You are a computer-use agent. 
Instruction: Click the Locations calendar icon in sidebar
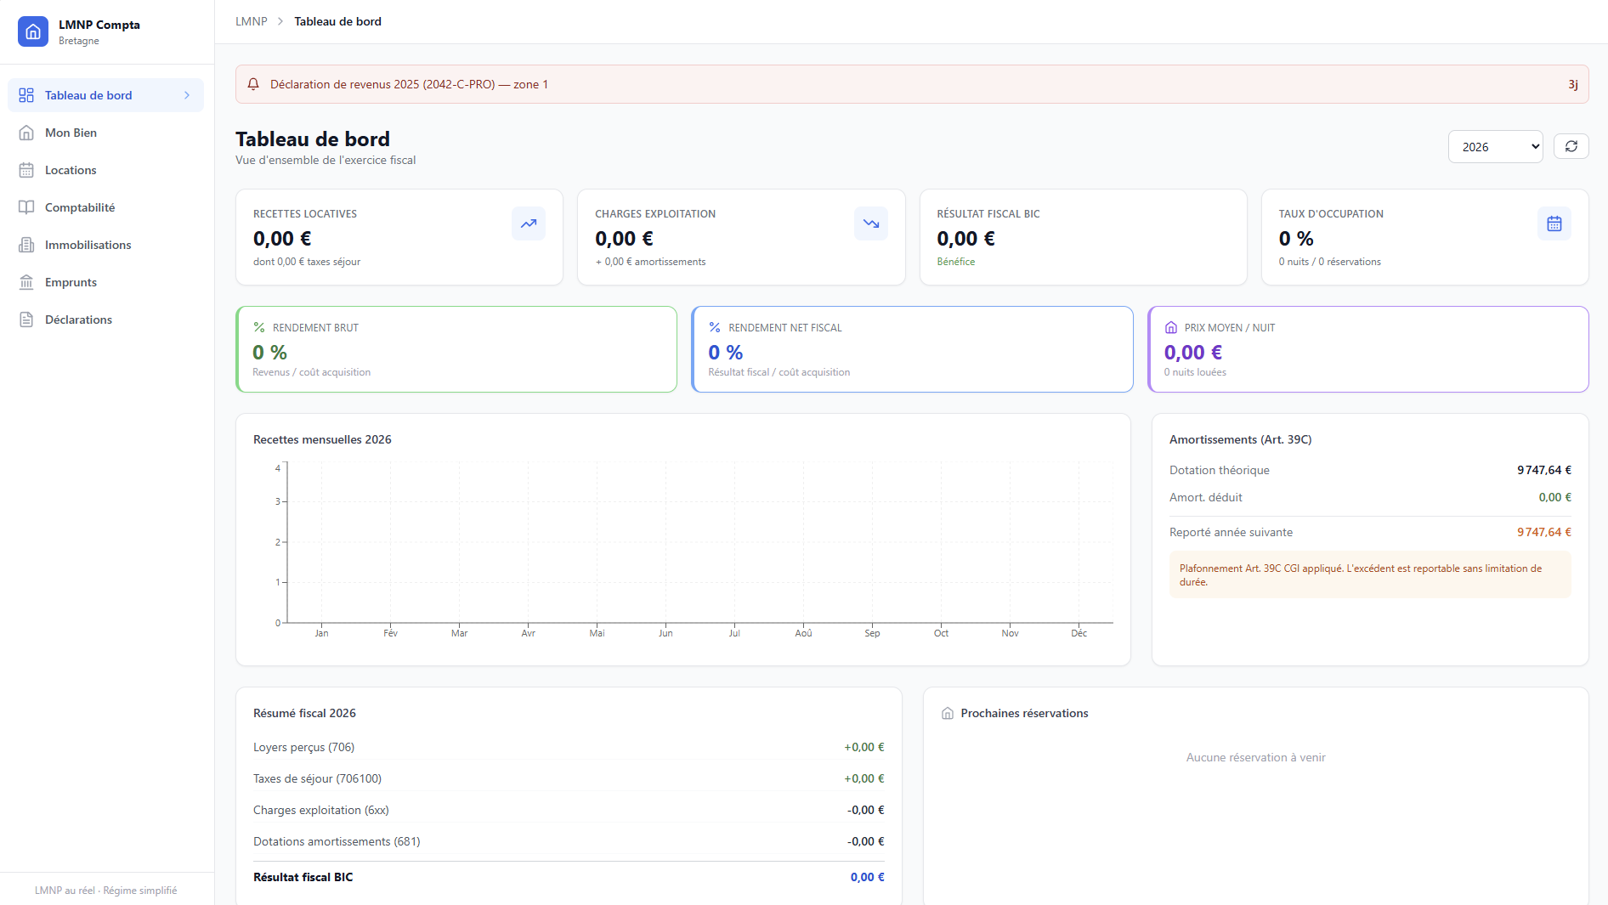(x=26, y=170)
